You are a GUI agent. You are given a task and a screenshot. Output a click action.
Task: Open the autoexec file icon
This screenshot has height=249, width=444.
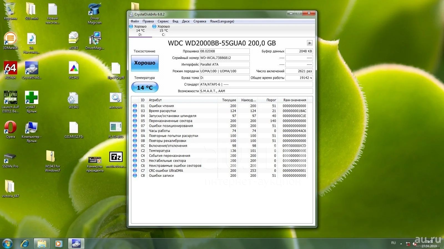click(116, 100)
